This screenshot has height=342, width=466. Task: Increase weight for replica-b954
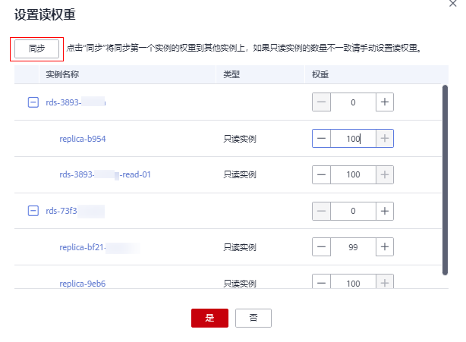coord(385,139)
